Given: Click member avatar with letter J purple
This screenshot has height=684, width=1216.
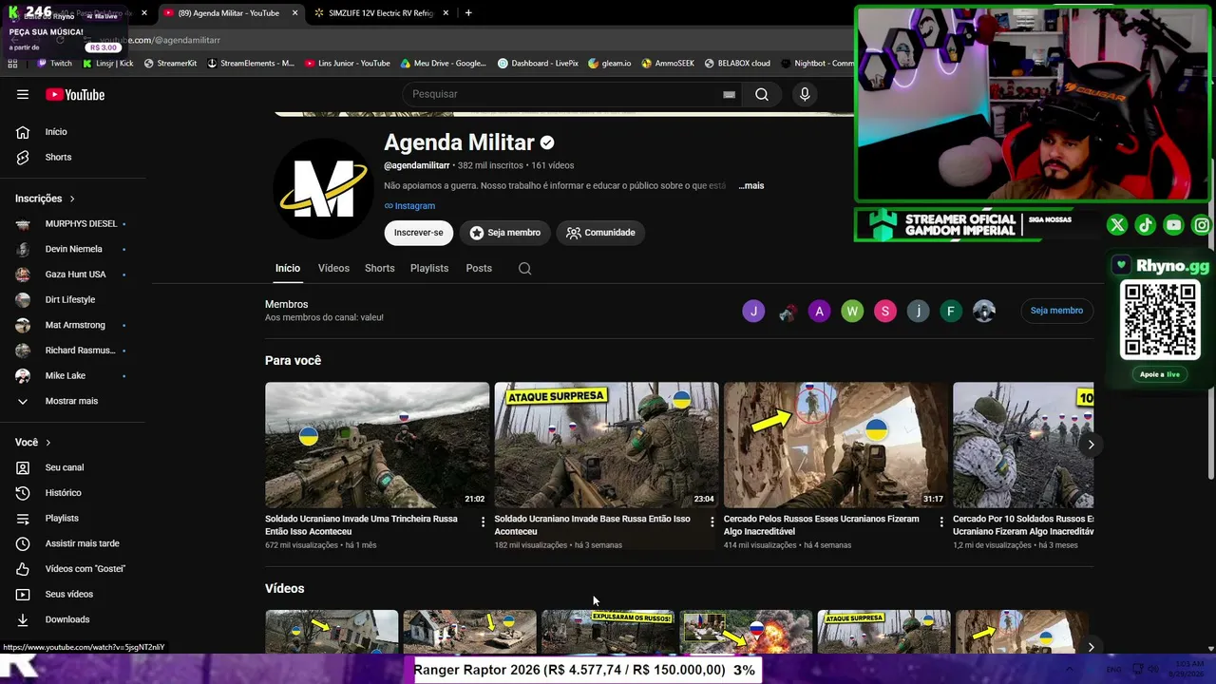Looking at the screenshot, I should (753, 311).
